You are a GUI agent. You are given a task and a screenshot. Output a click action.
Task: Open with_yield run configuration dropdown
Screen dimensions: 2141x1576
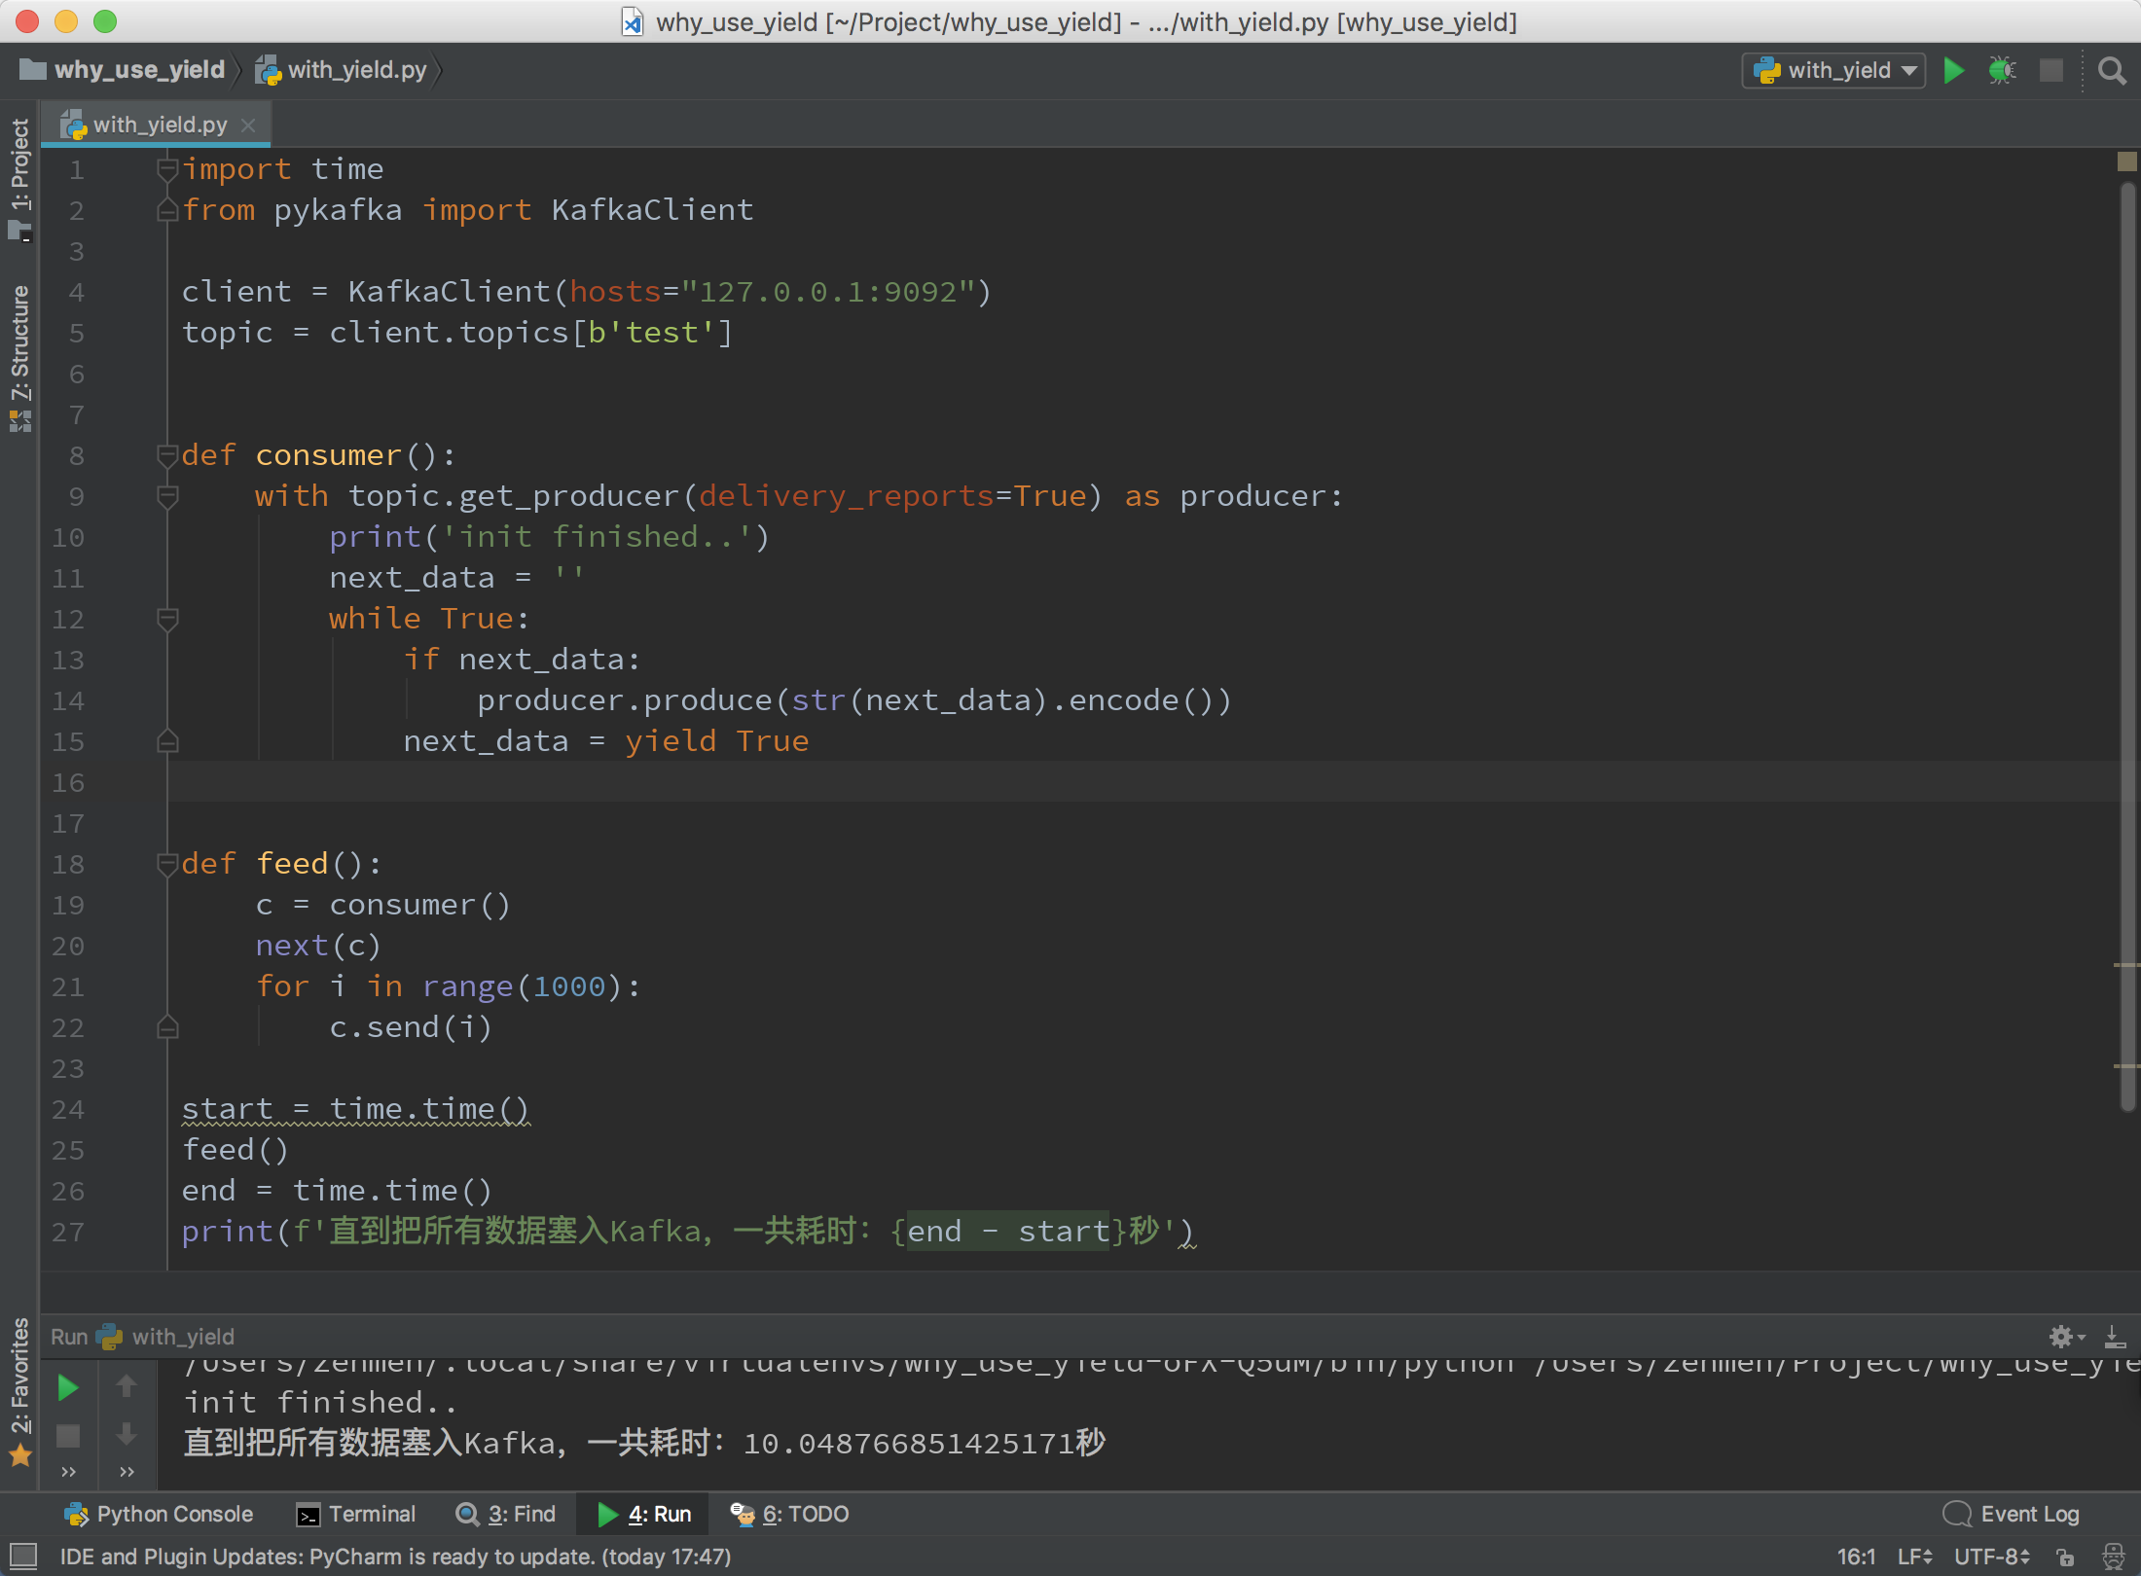pyautogui.click(x=1833, y=70)
